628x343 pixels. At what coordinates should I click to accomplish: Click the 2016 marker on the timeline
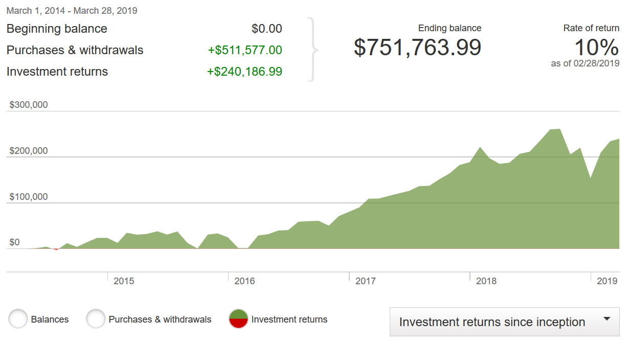point(244,281)
